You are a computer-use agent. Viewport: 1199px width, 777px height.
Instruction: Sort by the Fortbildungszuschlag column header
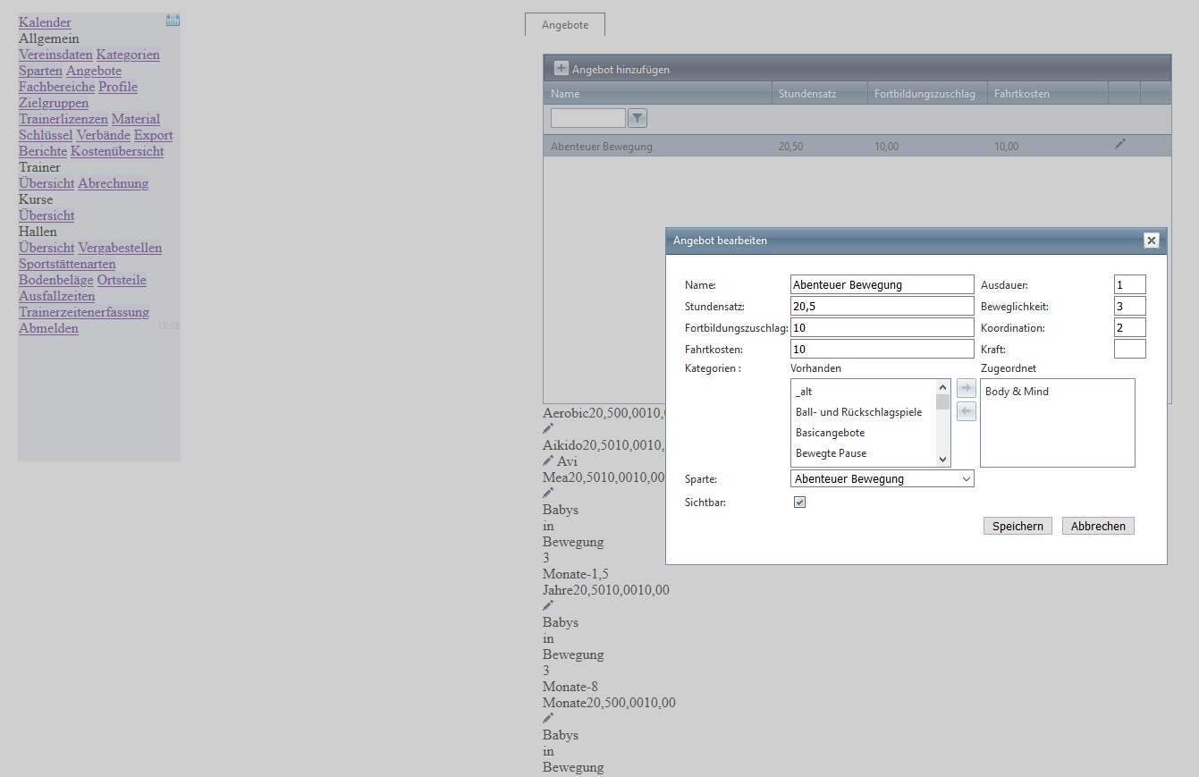(x=927, y=94)
